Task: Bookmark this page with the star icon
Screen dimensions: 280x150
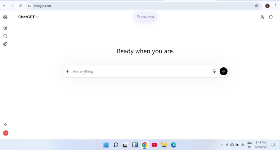Action: (x=256, y=6)
